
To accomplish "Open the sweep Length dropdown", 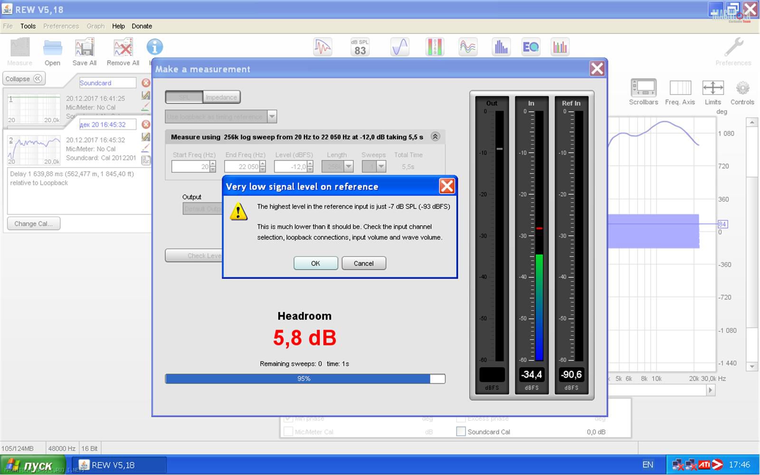I will 348,167.
